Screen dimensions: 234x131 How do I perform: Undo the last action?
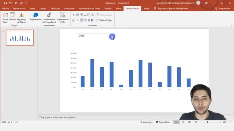[x=10, y=3]
